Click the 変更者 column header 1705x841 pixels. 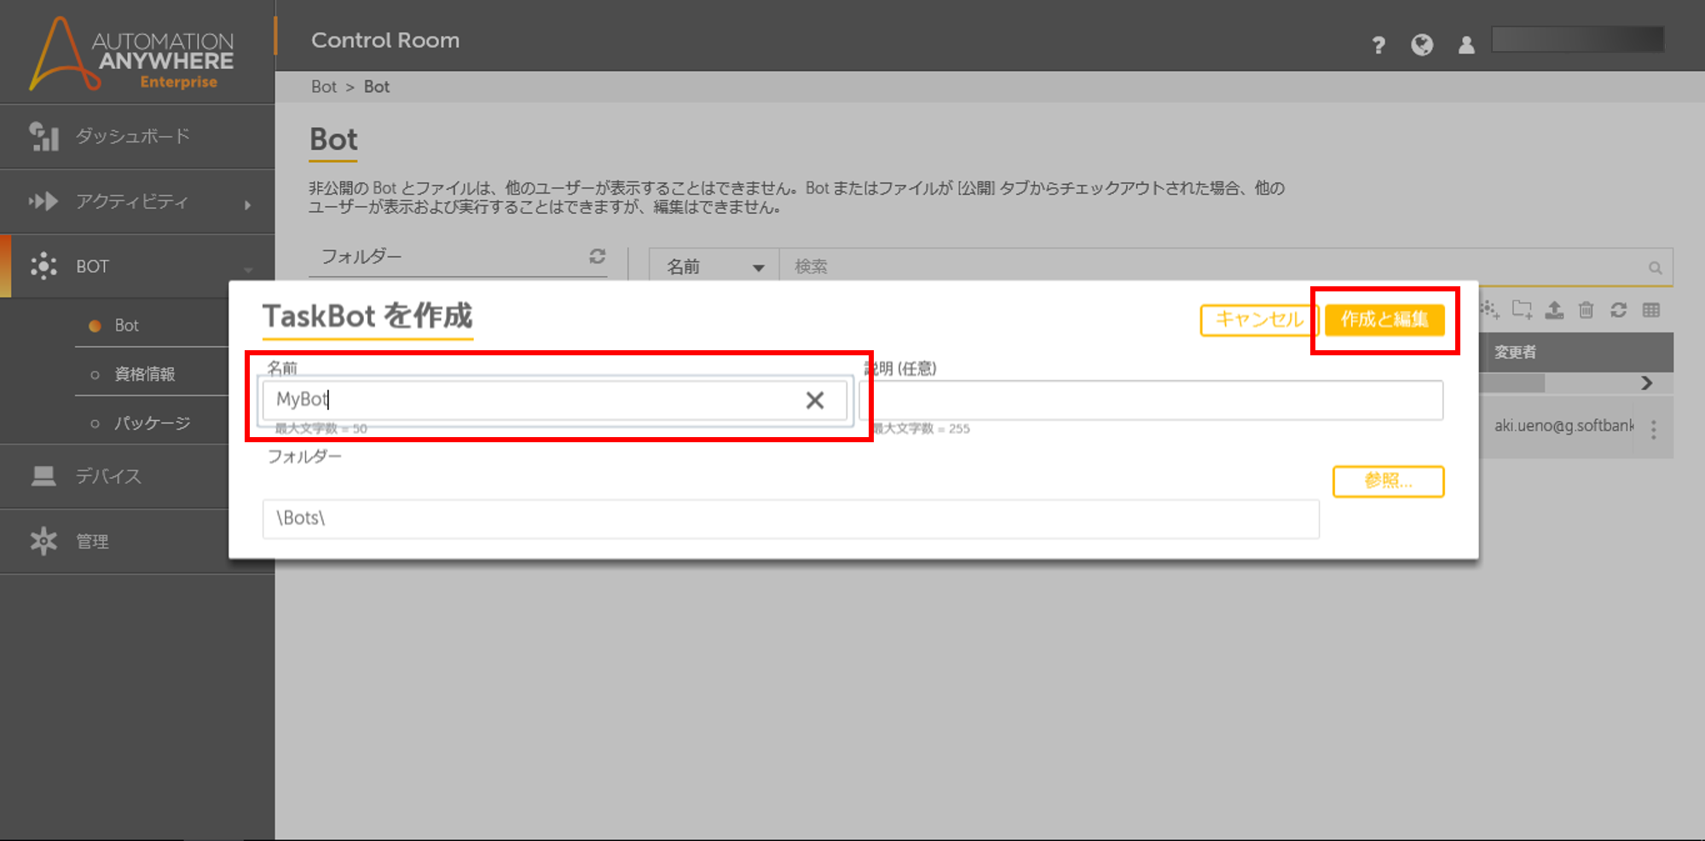(x=1516, y=352)
